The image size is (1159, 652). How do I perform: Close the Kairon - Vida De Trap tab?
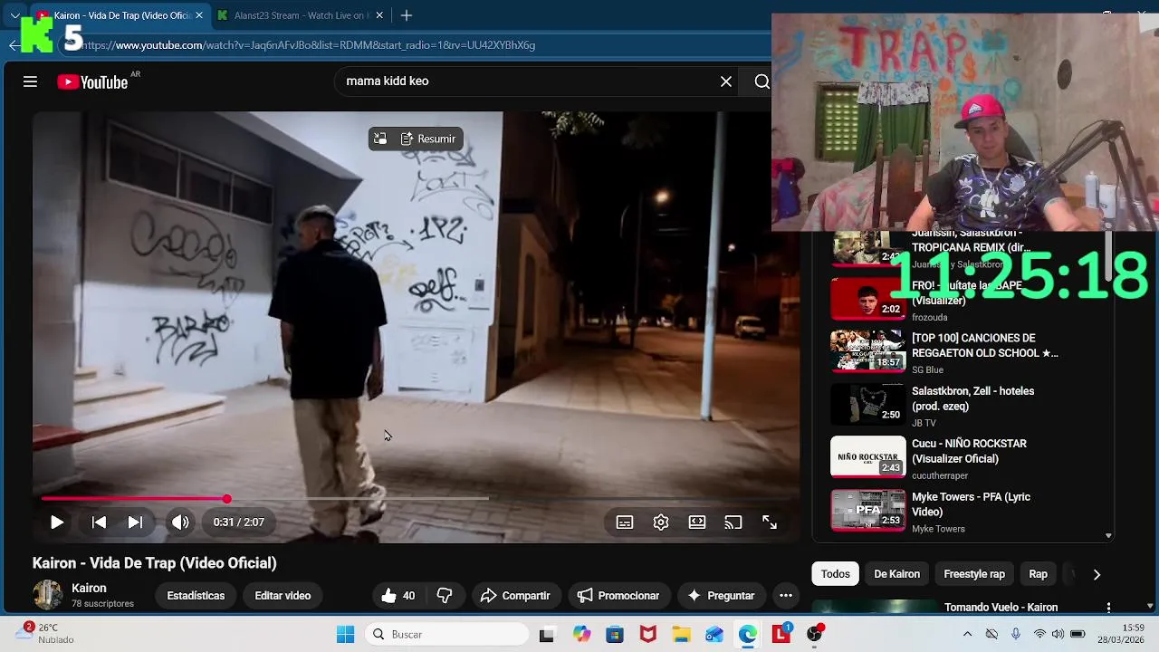[x=198, y=15]
